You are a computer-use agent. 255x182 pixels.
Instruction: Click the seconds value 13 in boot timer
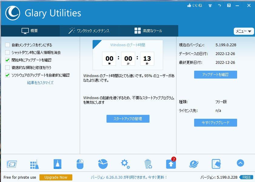(147, 59)
